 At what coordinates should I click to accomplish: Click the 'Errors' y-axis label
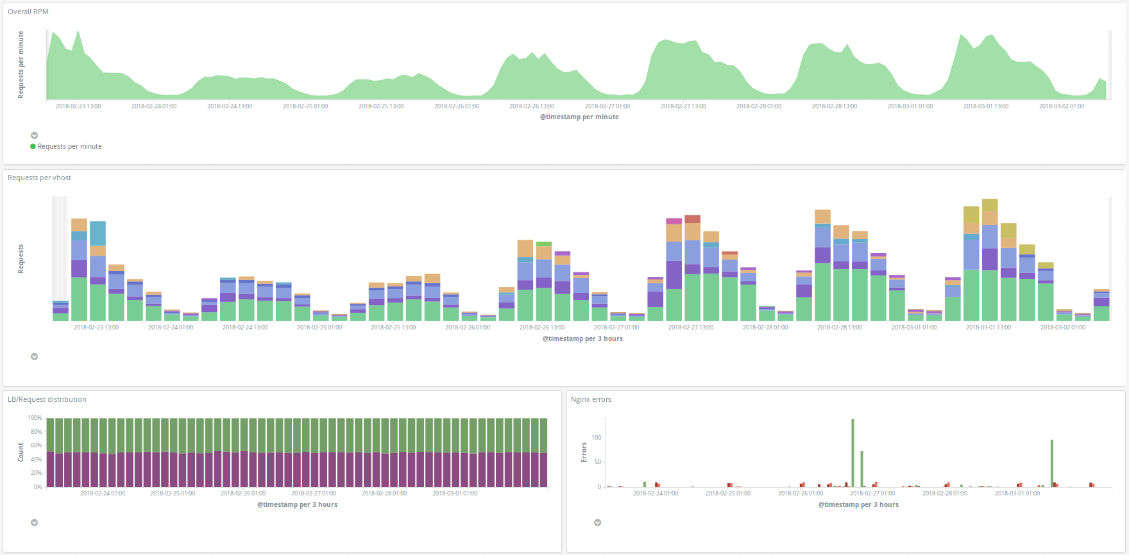(x=584, y=452)
